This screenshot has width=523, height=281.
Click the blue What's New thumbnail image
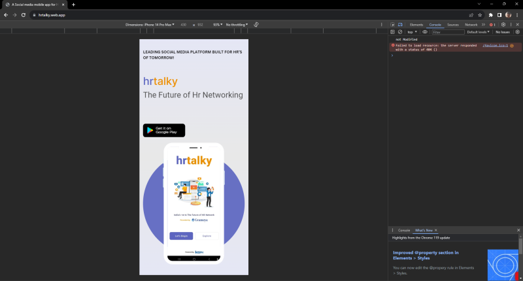503,265
